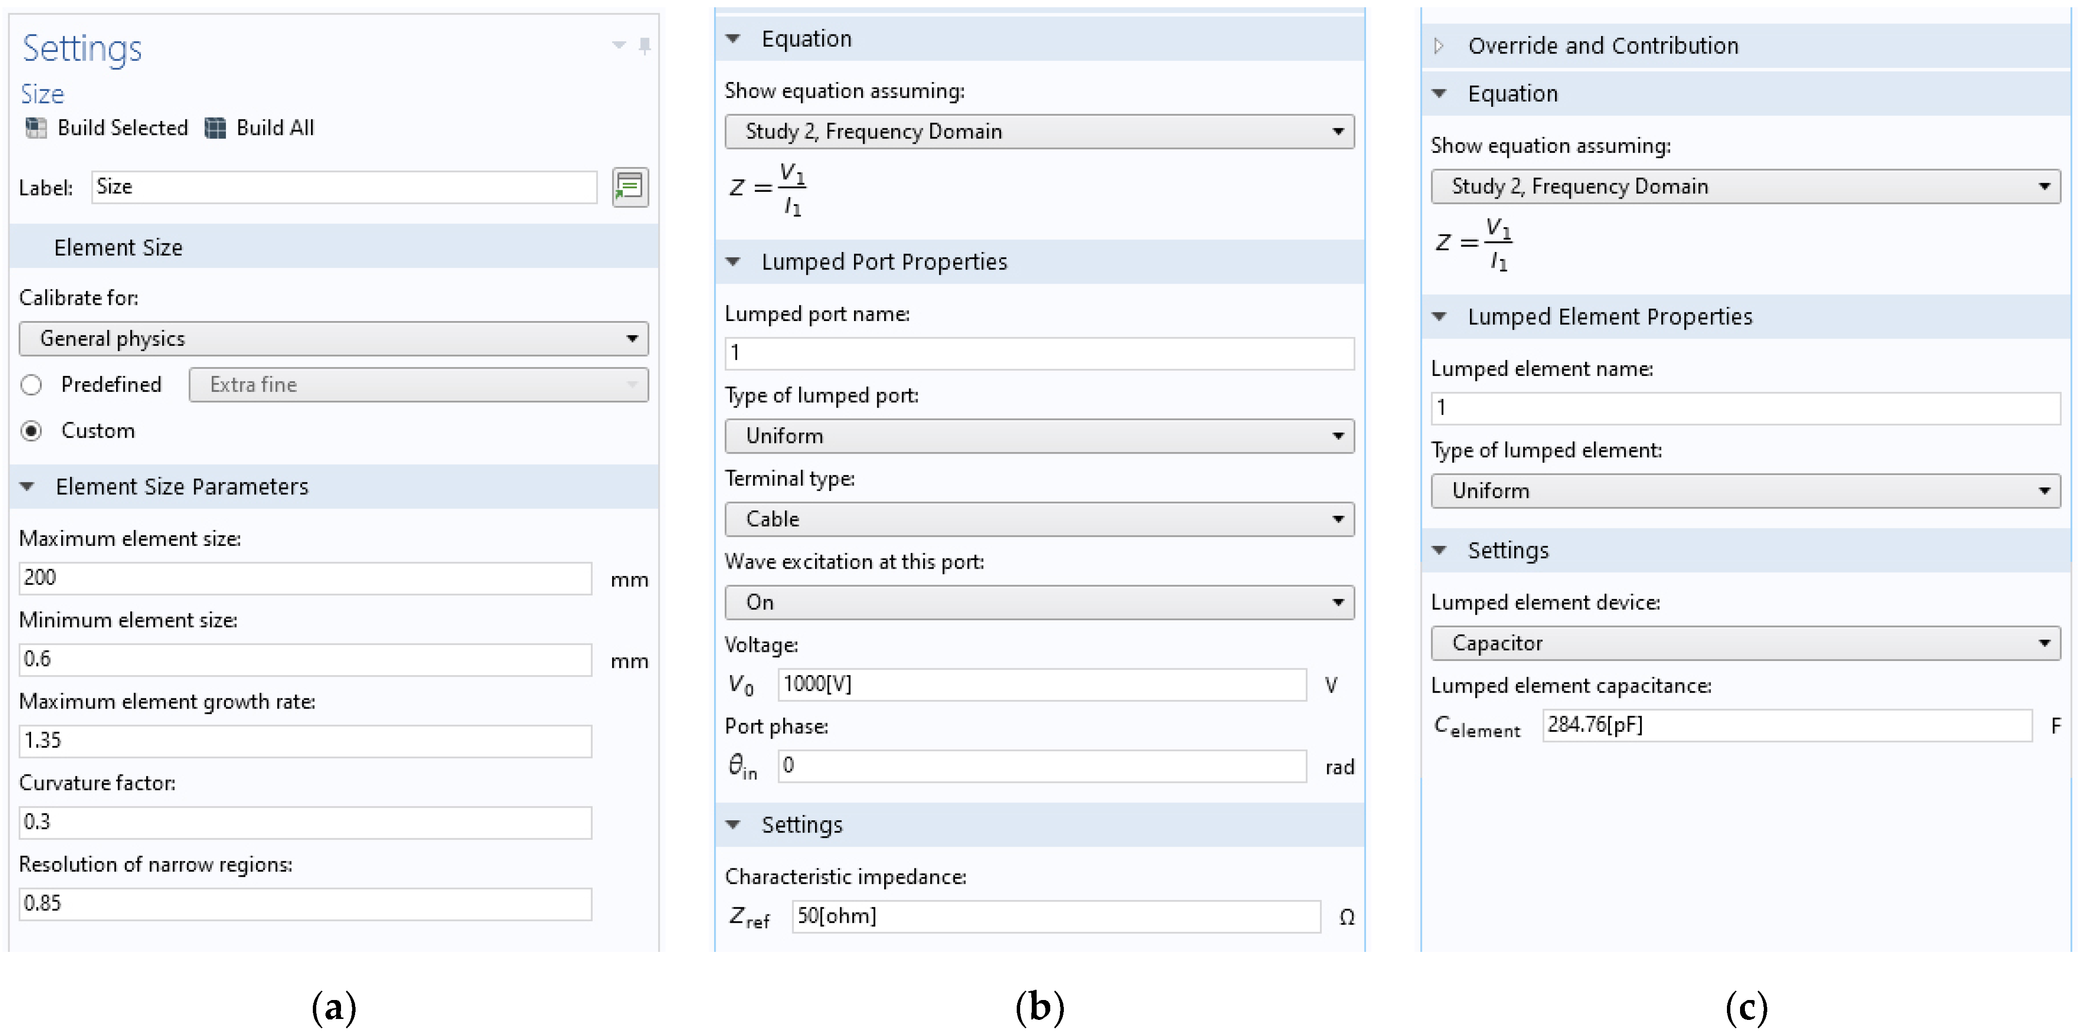Image resolution: width=2083 pixels, height=1034 pixels.
Task: Select the Custom radio button
Action: [32, 431]
